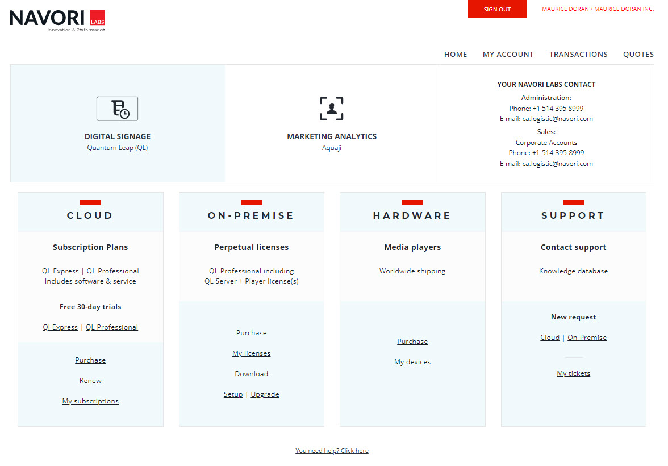Click 'Quantum Leap (QL)' subtitle
The height and width of the screenshot is (466, 668).
118,148
